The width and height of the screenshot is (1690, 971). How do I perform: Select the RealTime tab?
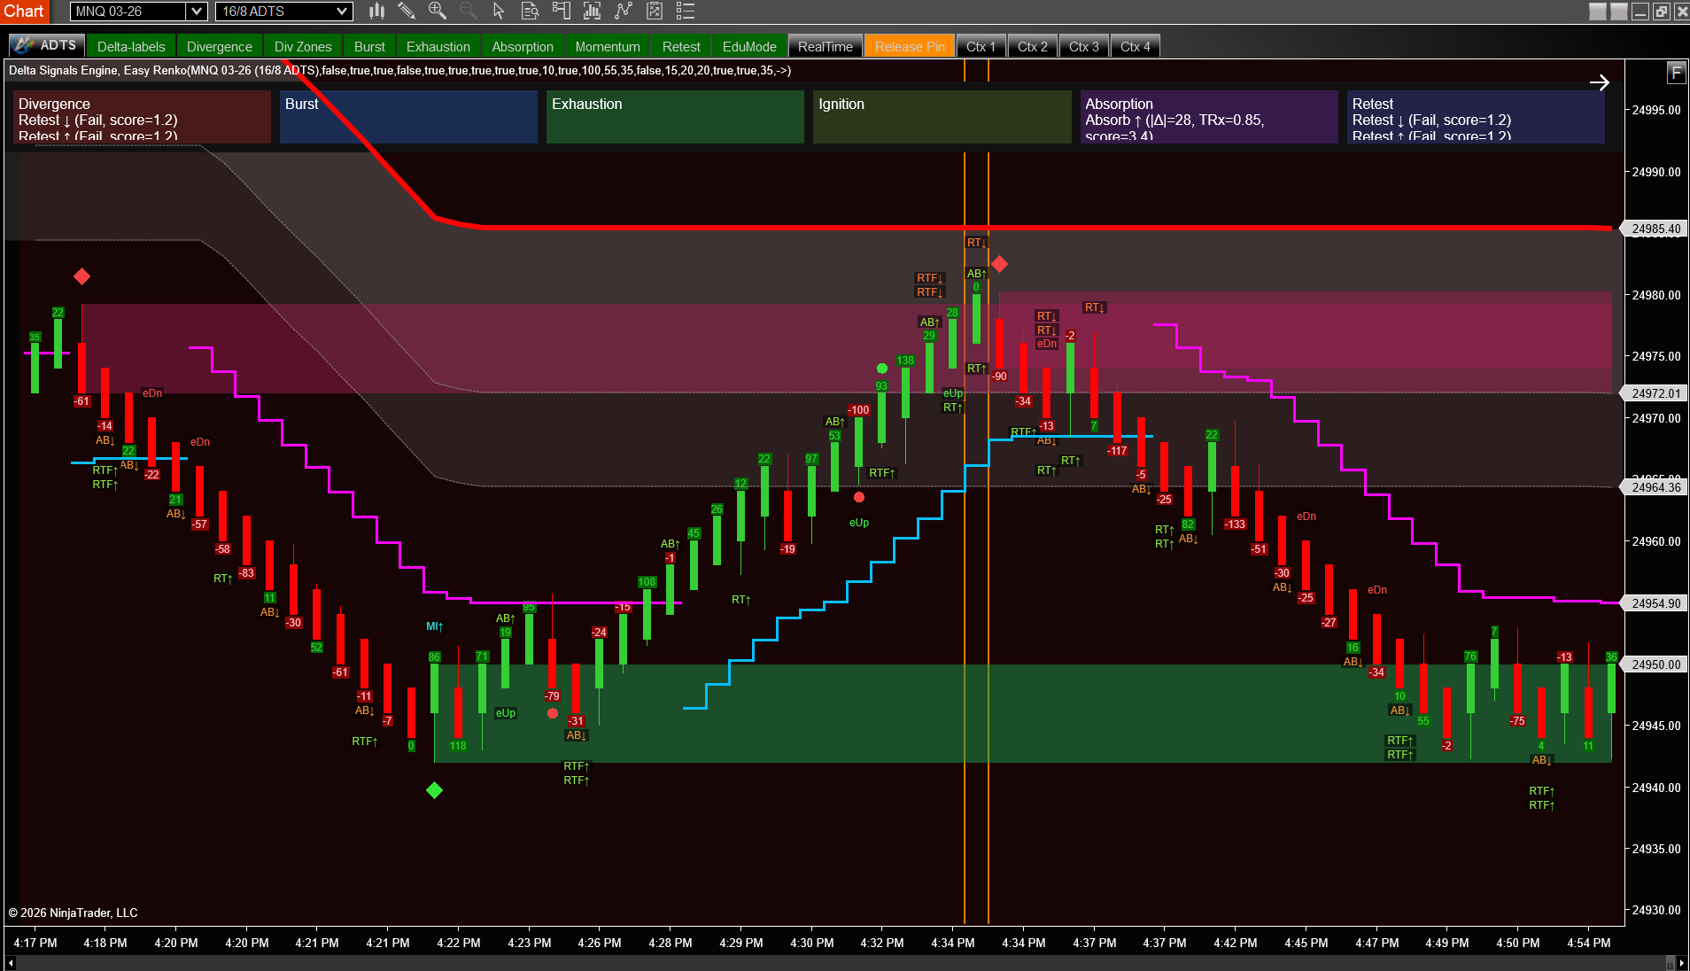tap(825, 46)
